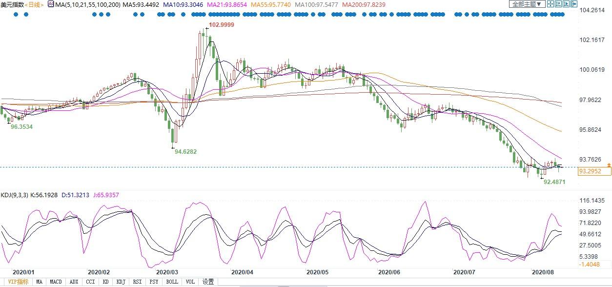Open the VIP指标 tab
The image size is (612, 287).
(x=18, y=282)
